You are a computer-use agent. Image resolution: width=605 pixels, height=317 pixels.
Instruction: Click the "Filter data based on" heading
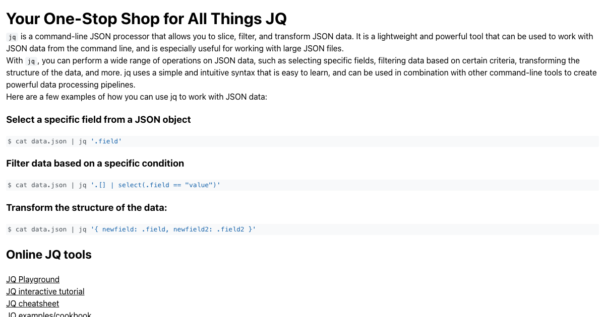coord(95,164)
